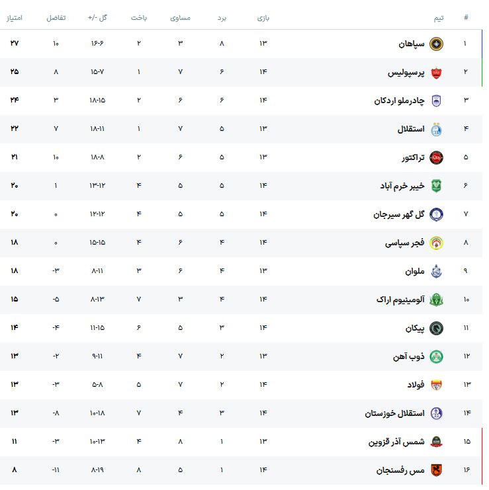Click the تفاضل (goal difference) column header

point(56,17)
